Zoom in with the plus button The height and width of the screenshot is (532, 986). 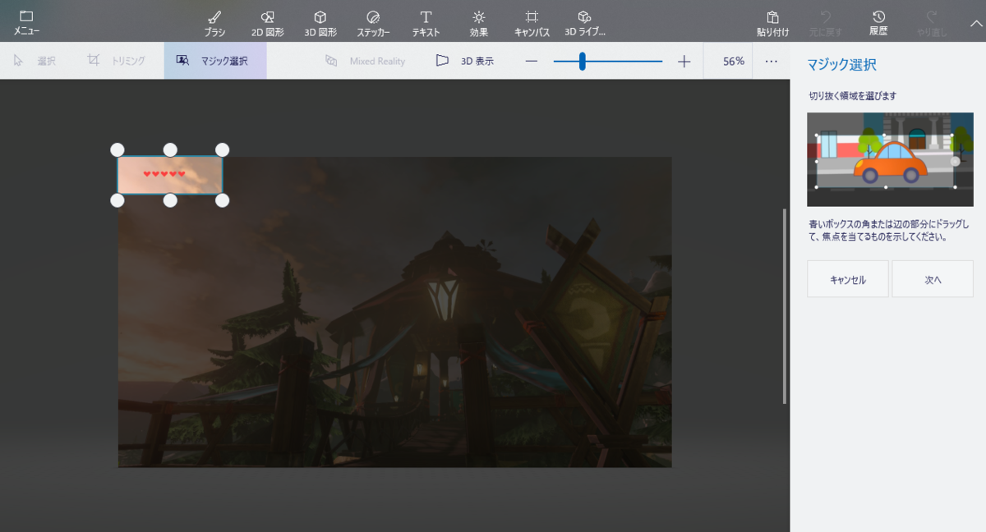[x=684, y=61]
